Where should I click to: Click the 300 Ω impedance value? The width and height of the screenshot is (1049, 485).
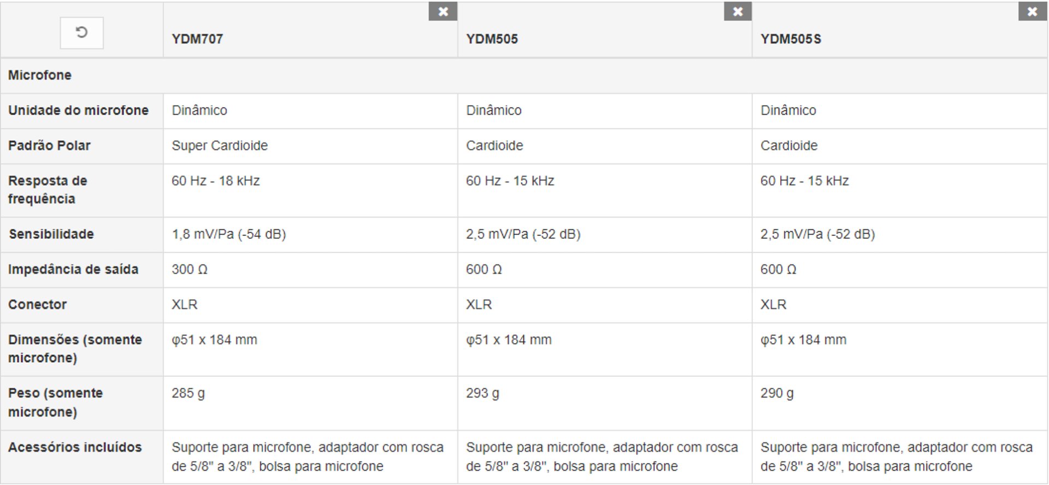point(190,269)
